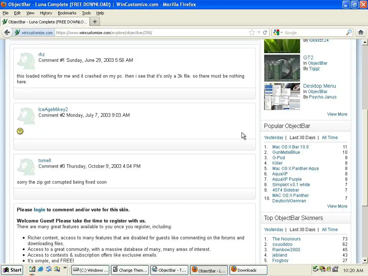
Task: Open the Google search engine dropdown
Action: pyautogui.click(x=278, y=32)
